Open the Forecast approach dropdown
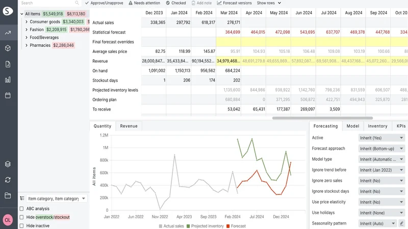 pos(381,149)
